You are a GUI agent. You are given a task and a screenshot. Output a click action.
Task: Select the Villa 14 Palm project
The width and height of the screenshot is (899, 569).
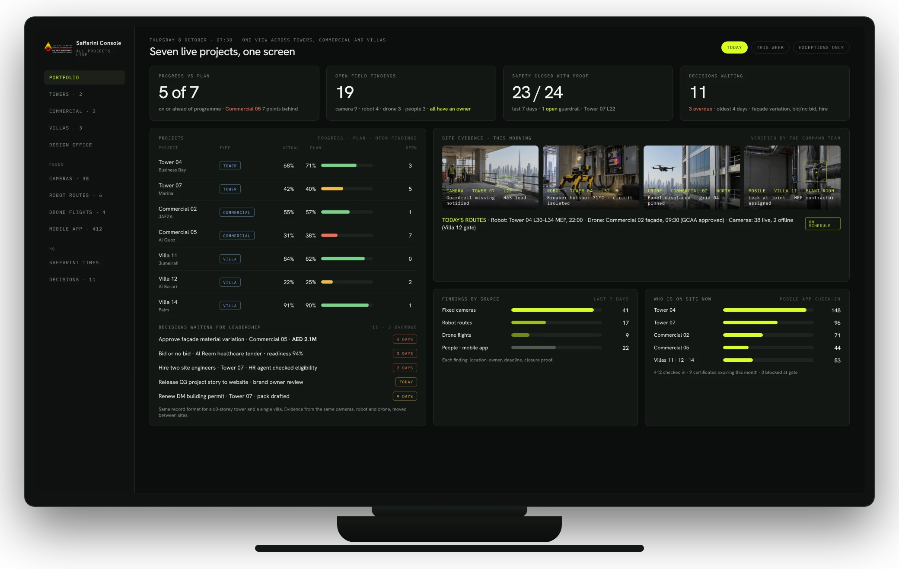(287, 306)
